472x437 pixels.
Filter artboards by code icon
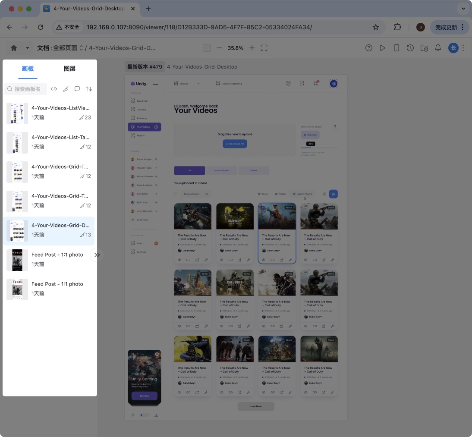point(54,89)
